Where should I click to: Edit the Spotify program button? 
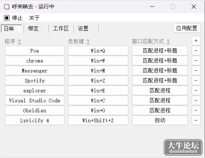pyautogui.click(x=35, y=80)
